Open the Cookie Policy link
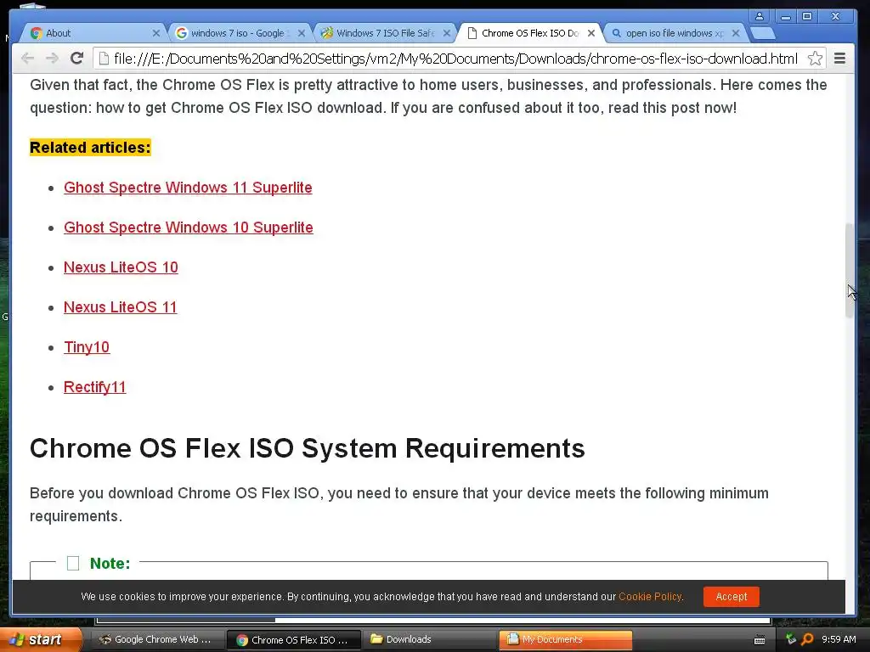 [650, 597]
